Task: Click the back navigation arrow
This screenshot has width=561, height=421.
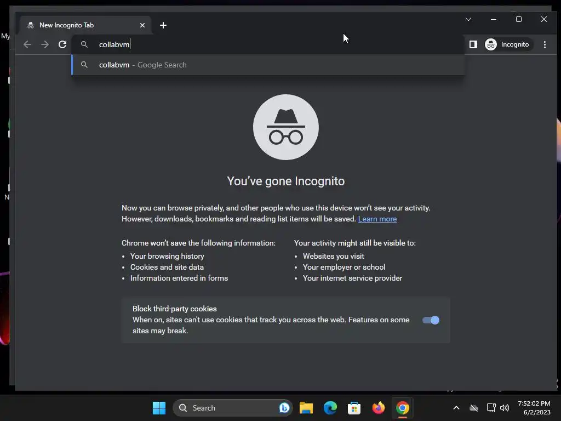Action: (27, 44)
